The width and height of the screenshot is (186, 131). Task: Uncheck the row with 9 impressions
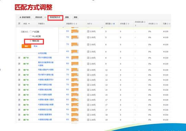coord(19,64)
